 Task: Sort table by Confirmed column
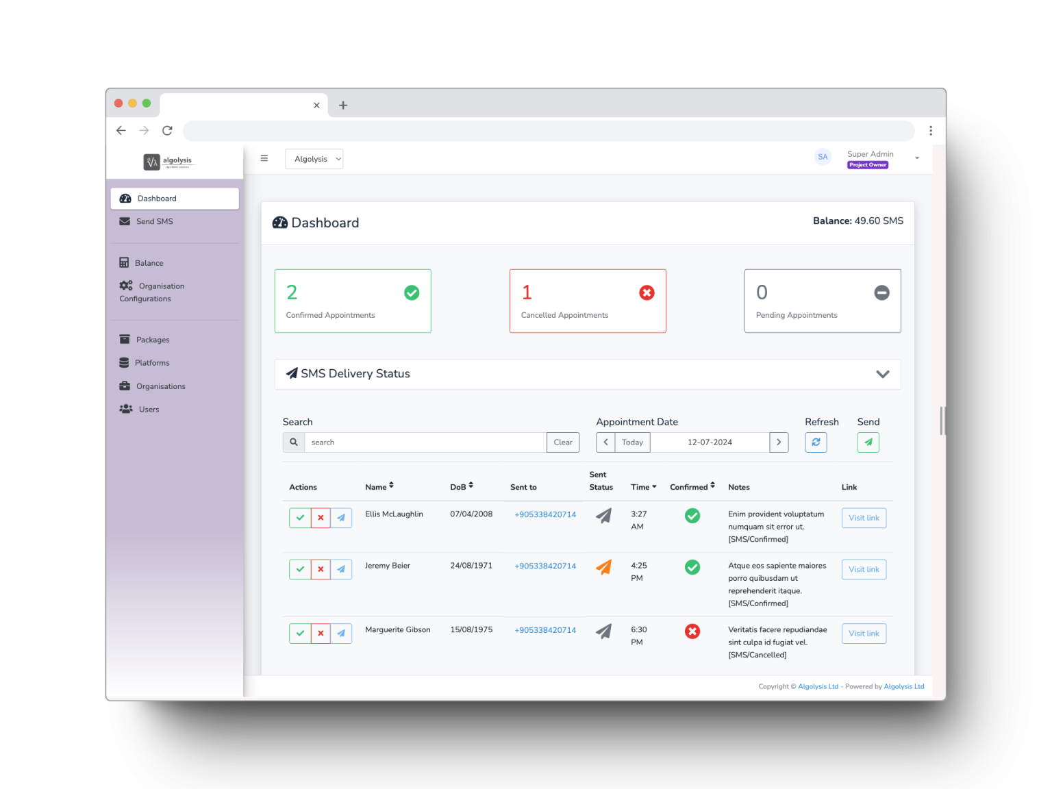coord(692,487)
